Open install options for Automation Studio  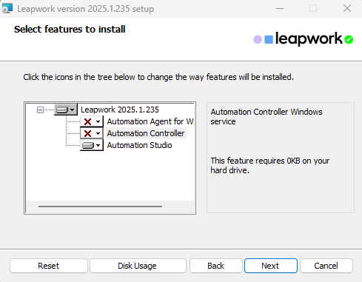pyautogui.click(x=92, y=145)
